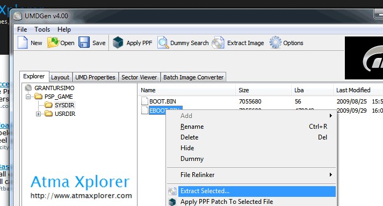
Task: Choose Dummy from the context menu
Action: pos(251,159)
